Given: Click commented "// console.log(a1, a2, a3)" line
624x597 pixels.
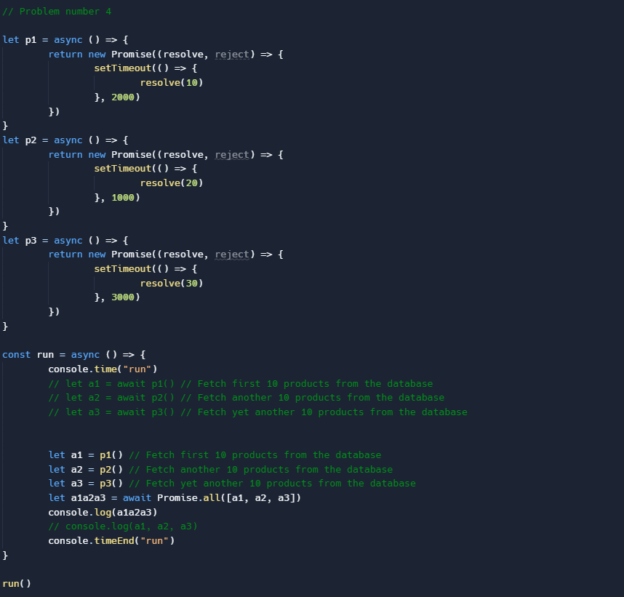Looking at the screenshot, I should coord(123,526).
